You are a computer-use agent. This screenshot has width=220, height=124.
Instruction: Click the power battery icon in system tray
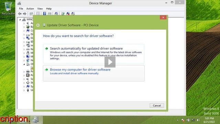188,120
